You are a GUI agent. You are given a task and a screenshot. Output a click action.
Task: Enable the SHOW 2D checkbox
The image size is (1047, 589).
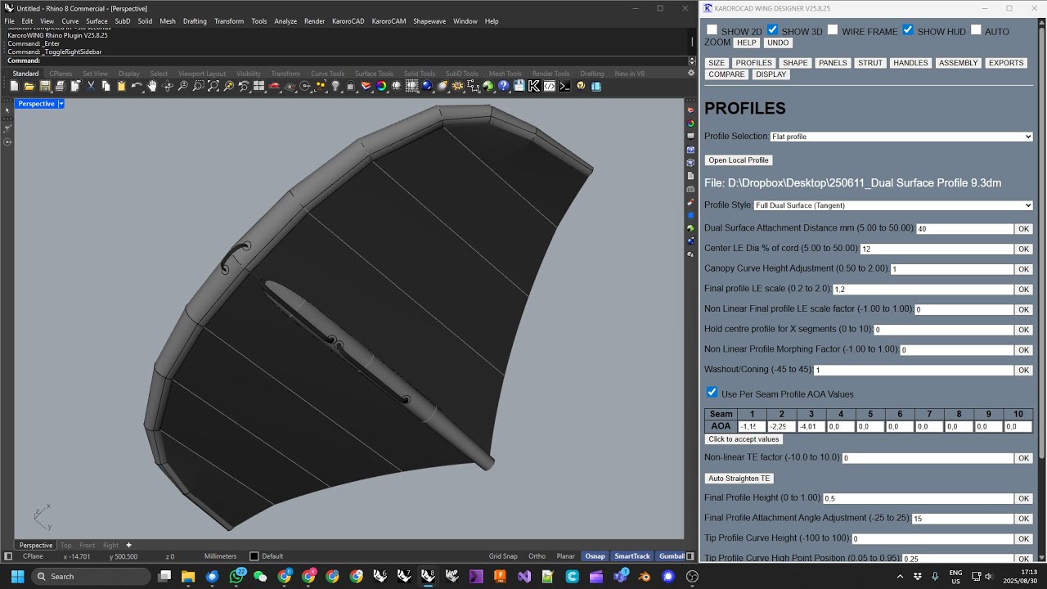712,30
